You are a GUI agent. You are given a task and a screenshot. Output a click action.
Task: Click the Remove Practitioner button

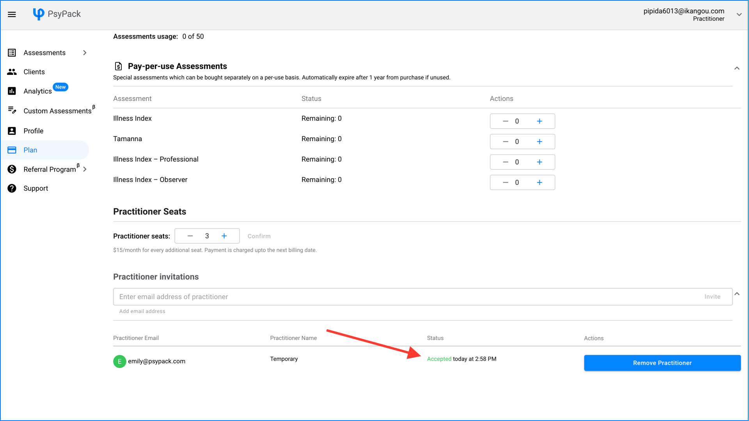coord(662,363)
